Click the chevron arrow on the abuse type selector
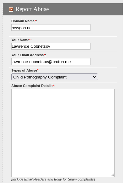Screen dimensions: 126x183 (95, 77)
